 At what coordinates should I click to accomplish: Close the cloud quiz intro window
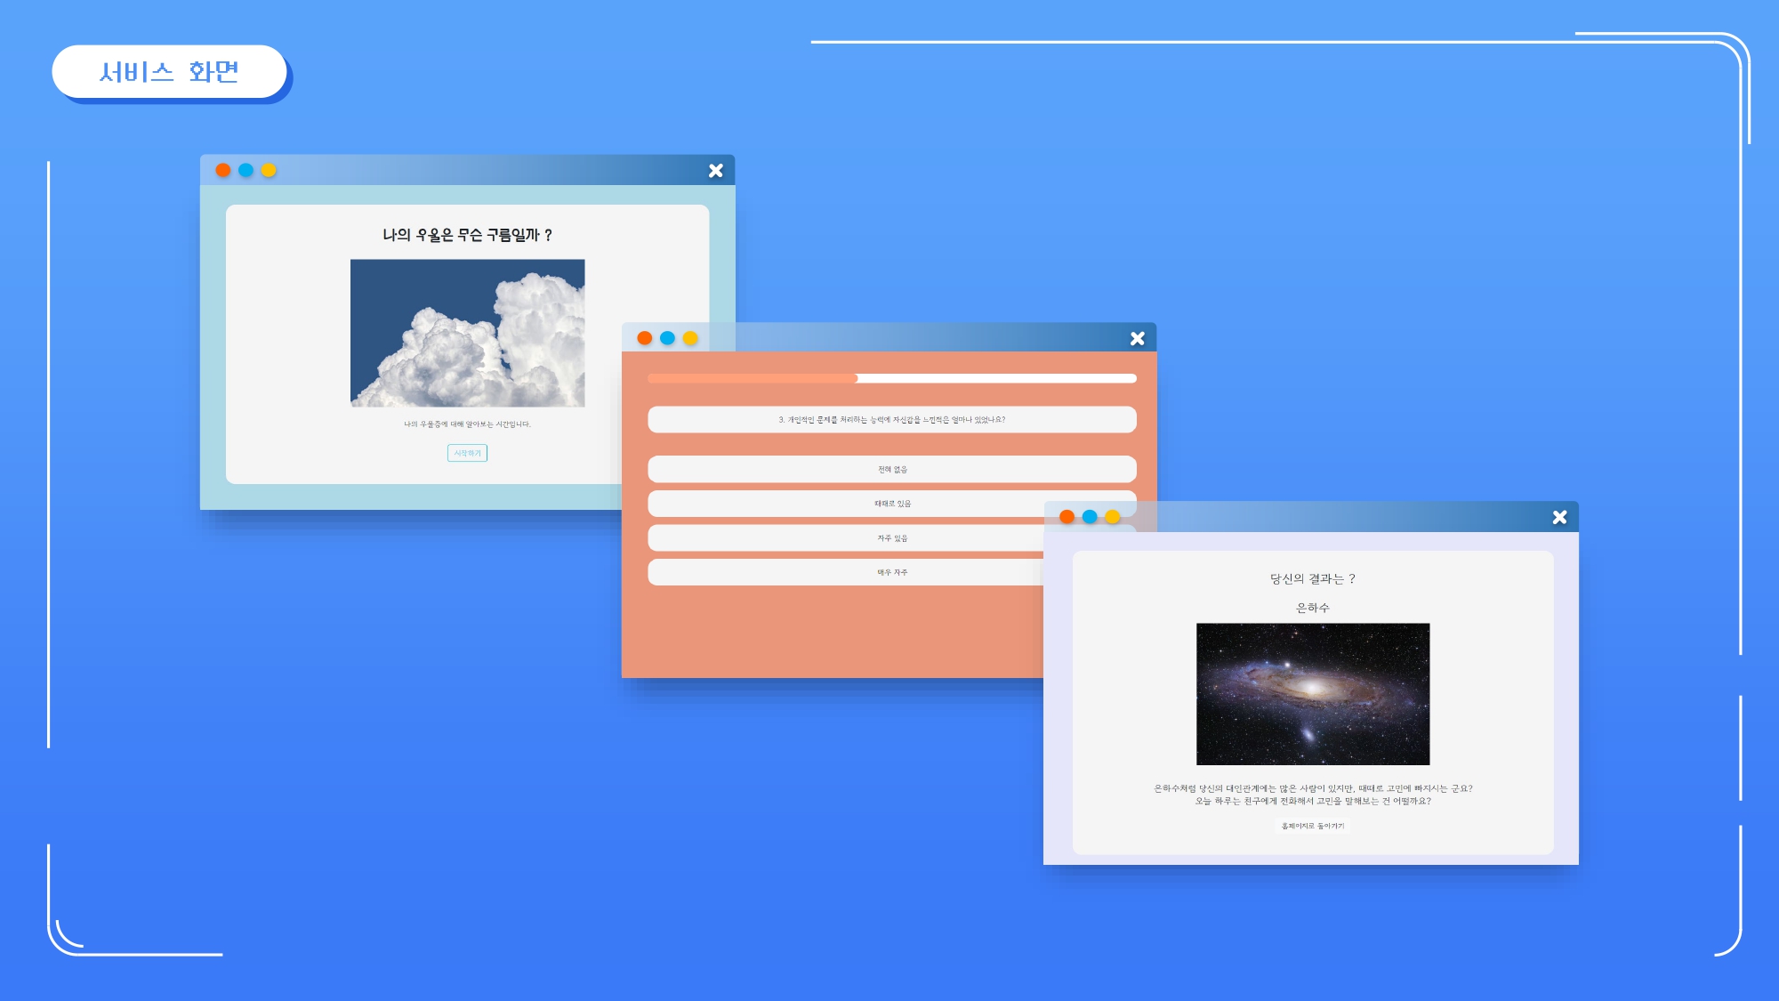716,171
